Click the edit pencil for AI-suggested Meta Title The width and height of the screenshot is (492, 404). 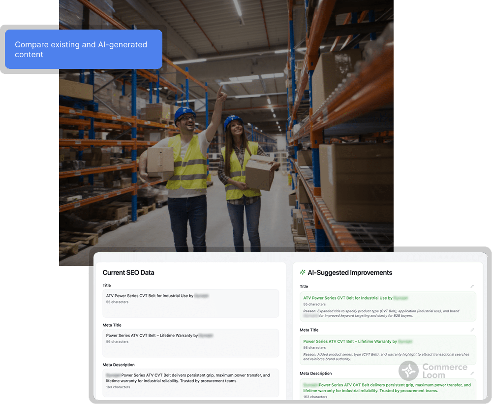pos(472,330)
